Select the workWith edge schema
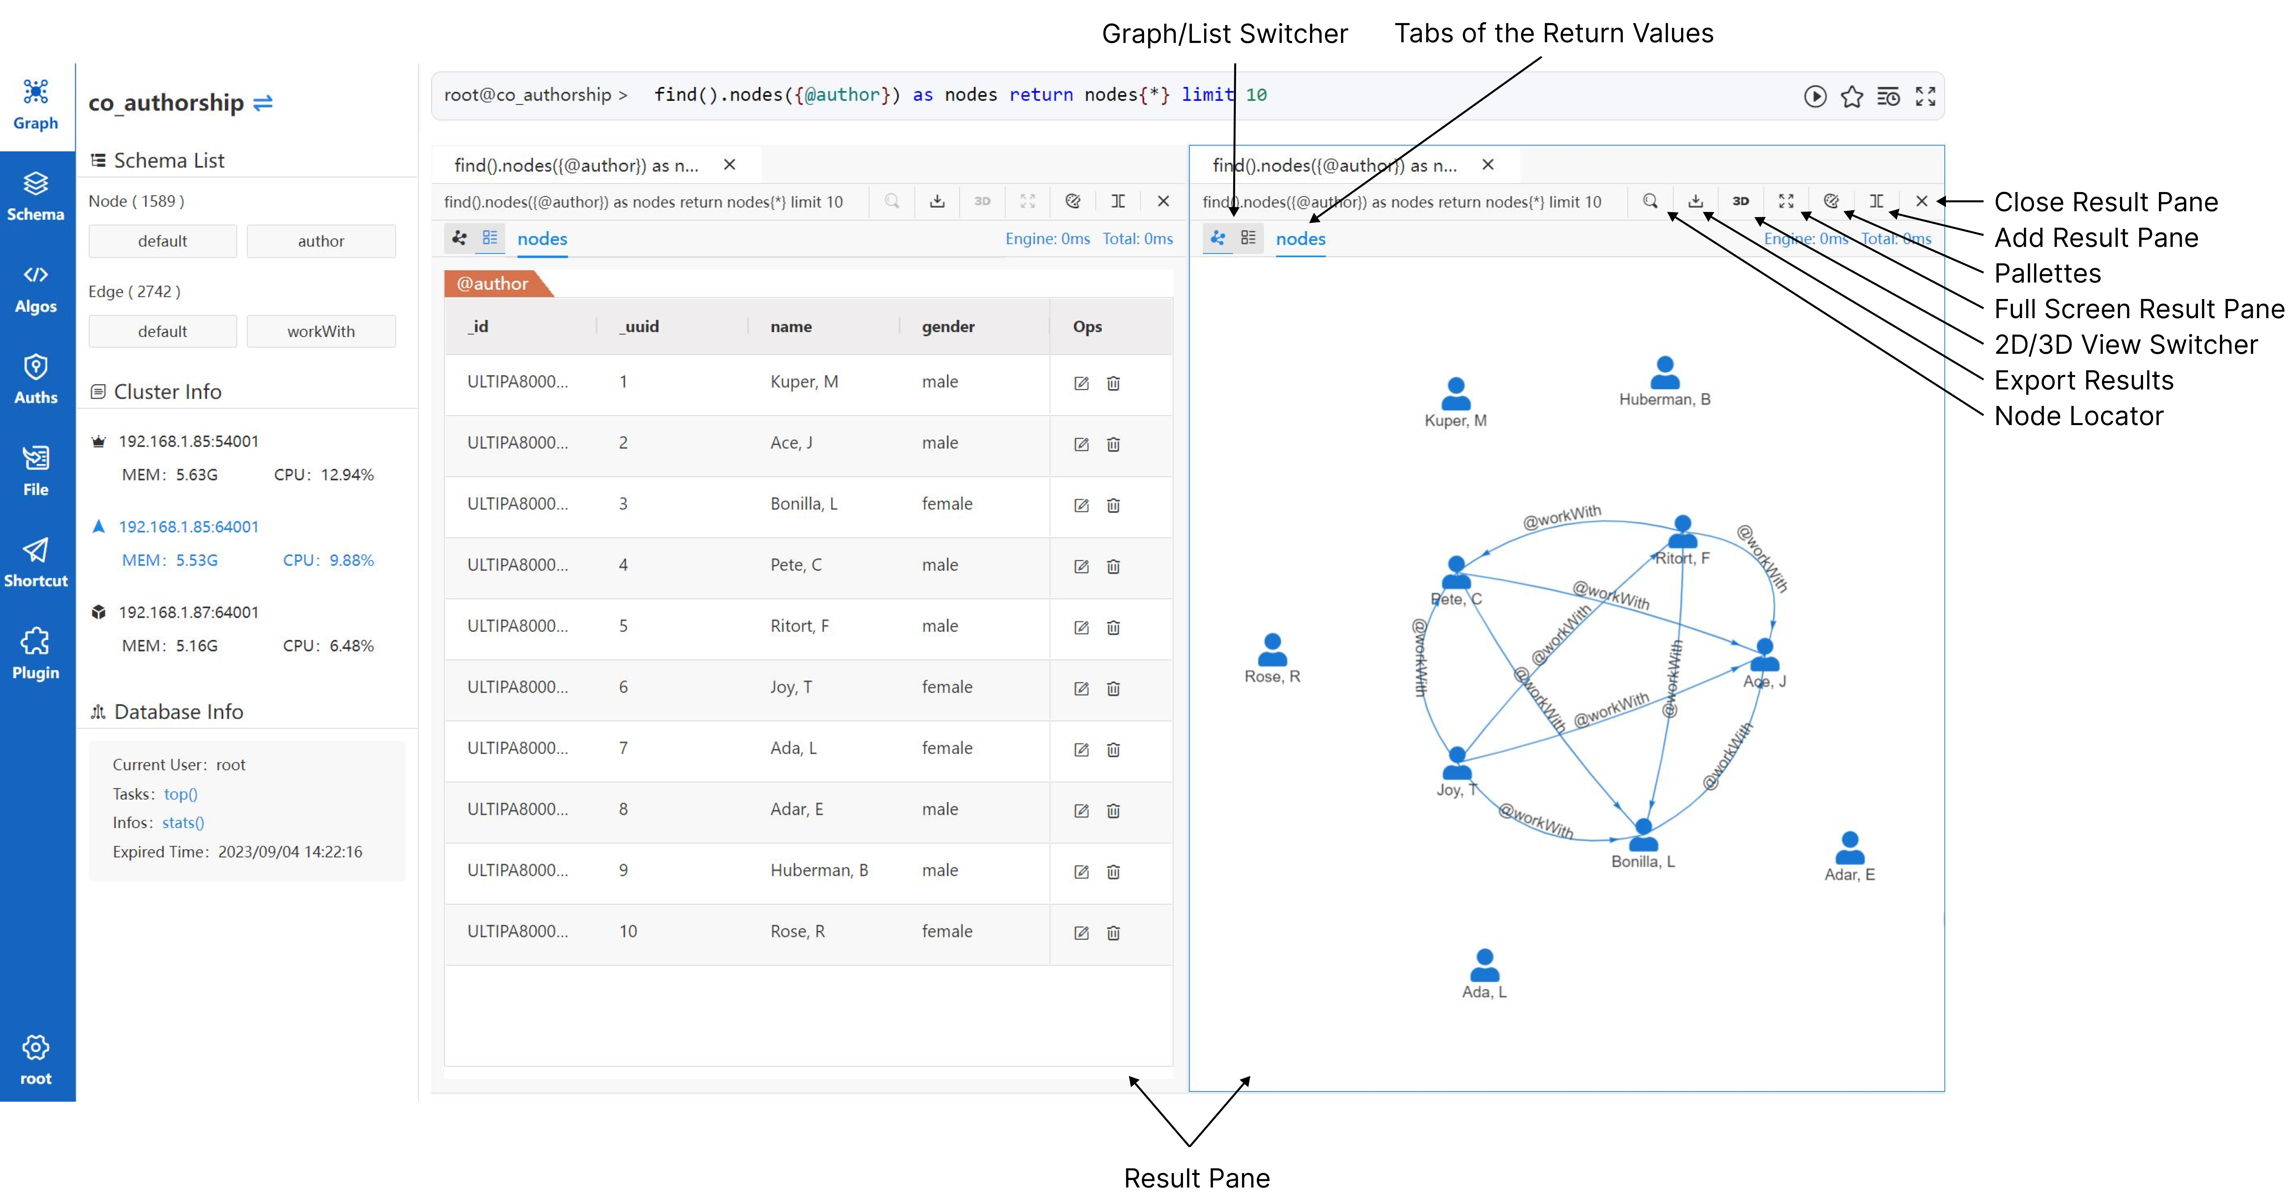 click(x=321, y=331)
